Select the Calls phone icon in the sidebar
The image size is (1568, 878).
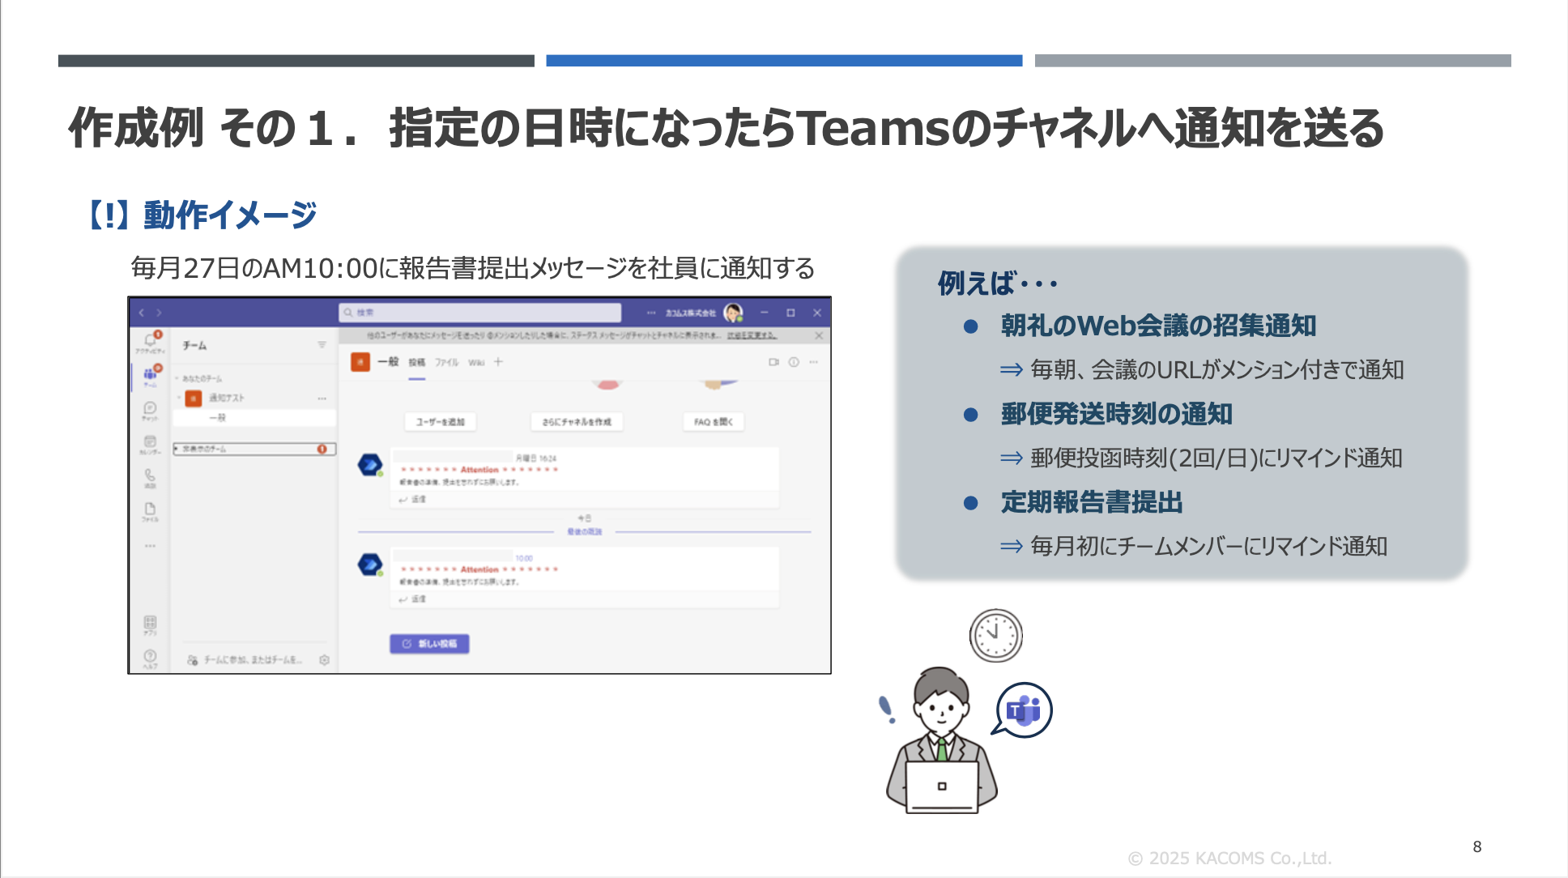point(150,476)
